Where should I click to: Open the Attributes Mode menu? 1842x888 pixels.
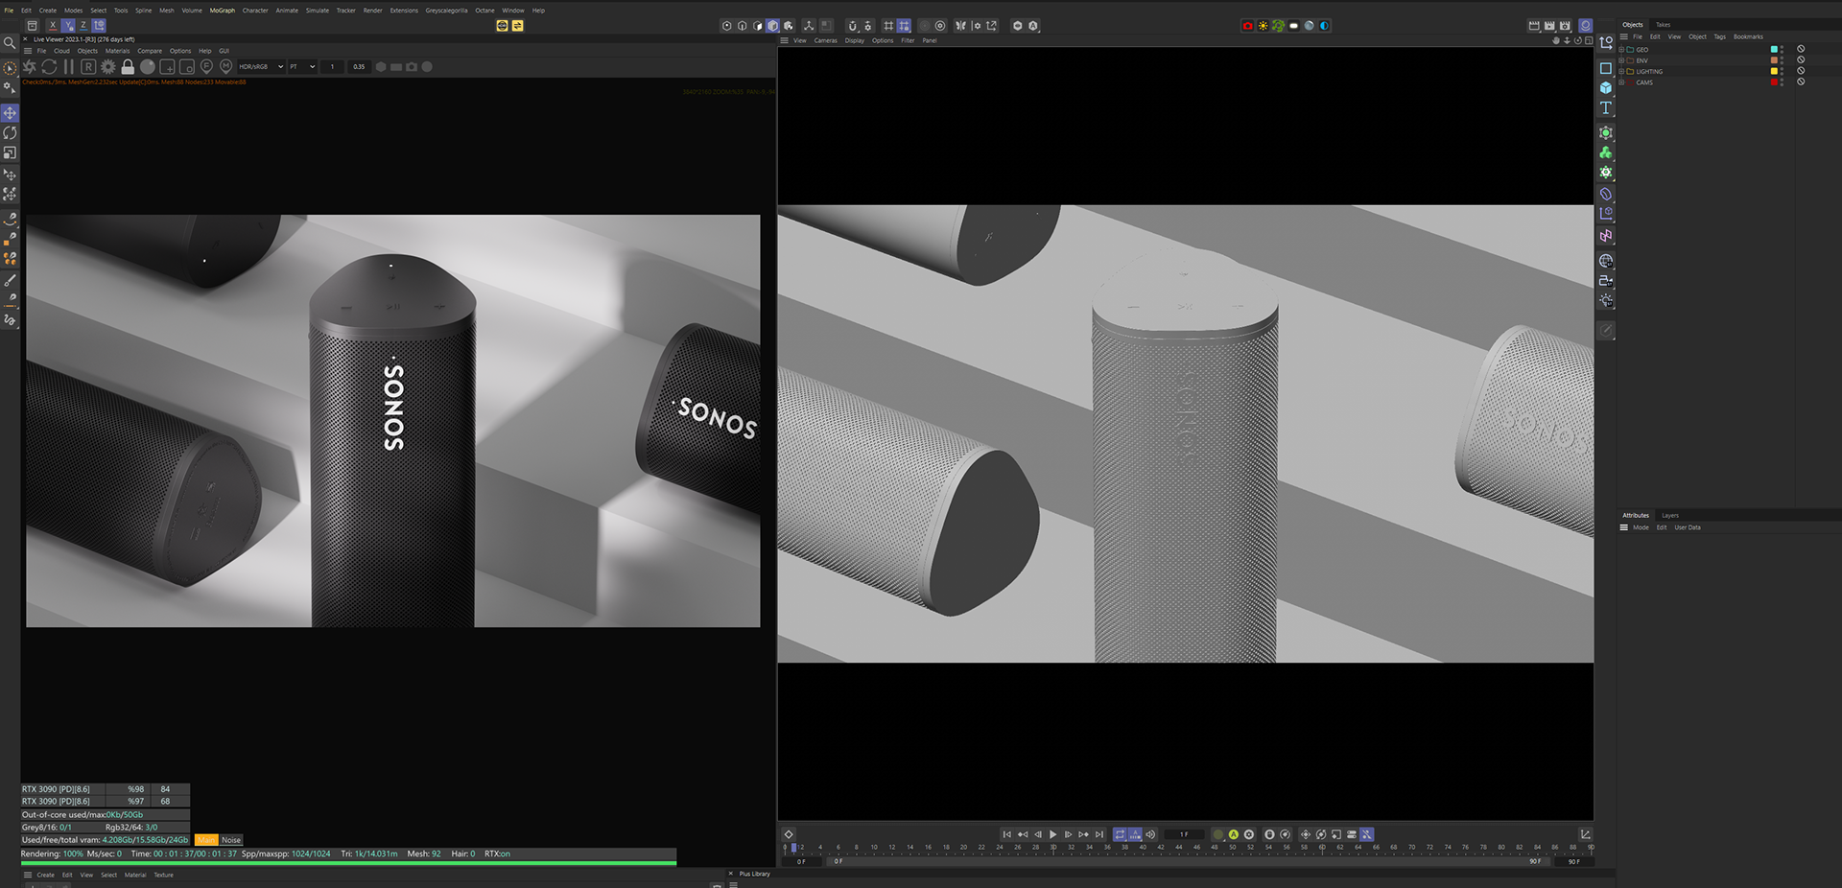pyautogui.click(x=1641, y=527)
